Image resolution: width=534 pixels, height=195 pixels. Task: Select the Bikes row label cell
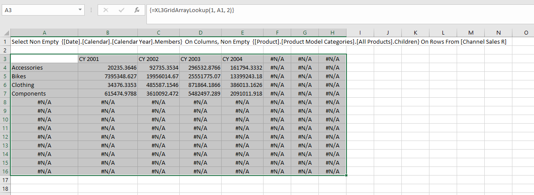44,77
